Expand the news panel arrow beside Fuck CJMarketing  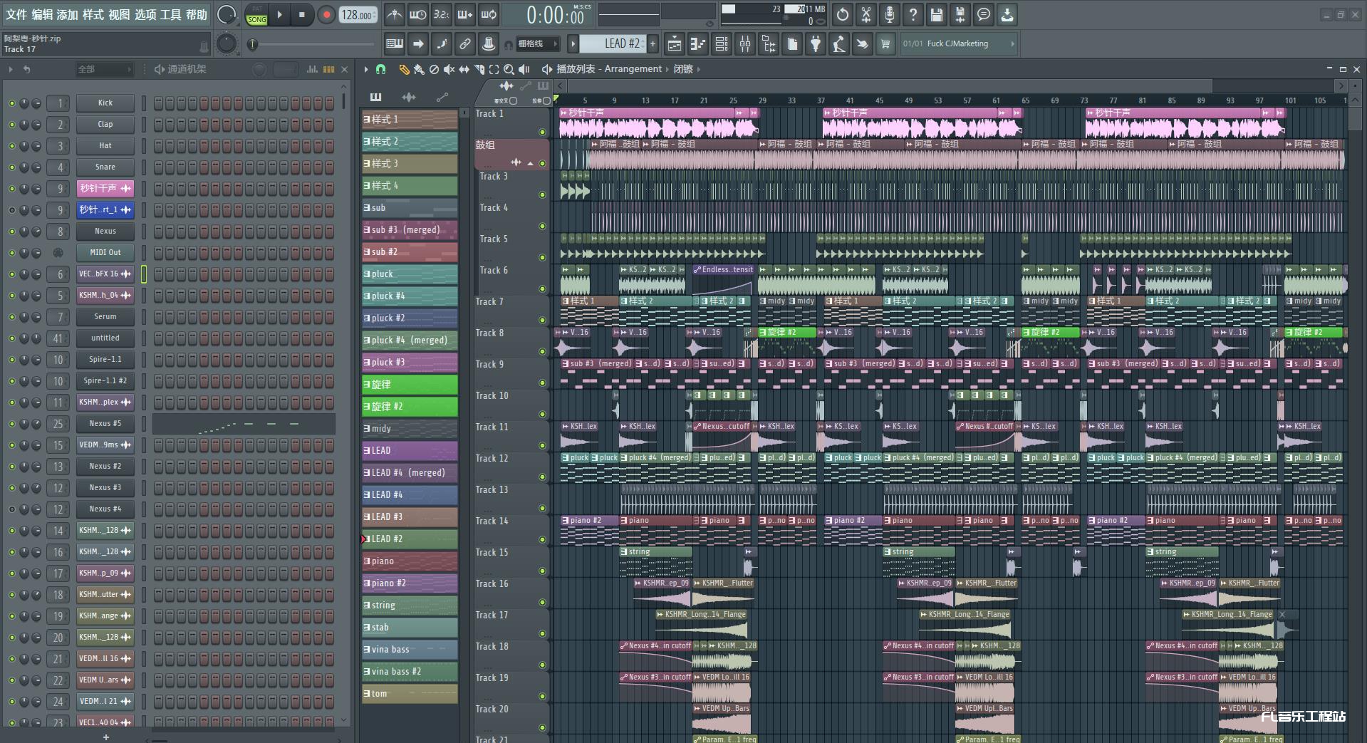(1012, 44)
